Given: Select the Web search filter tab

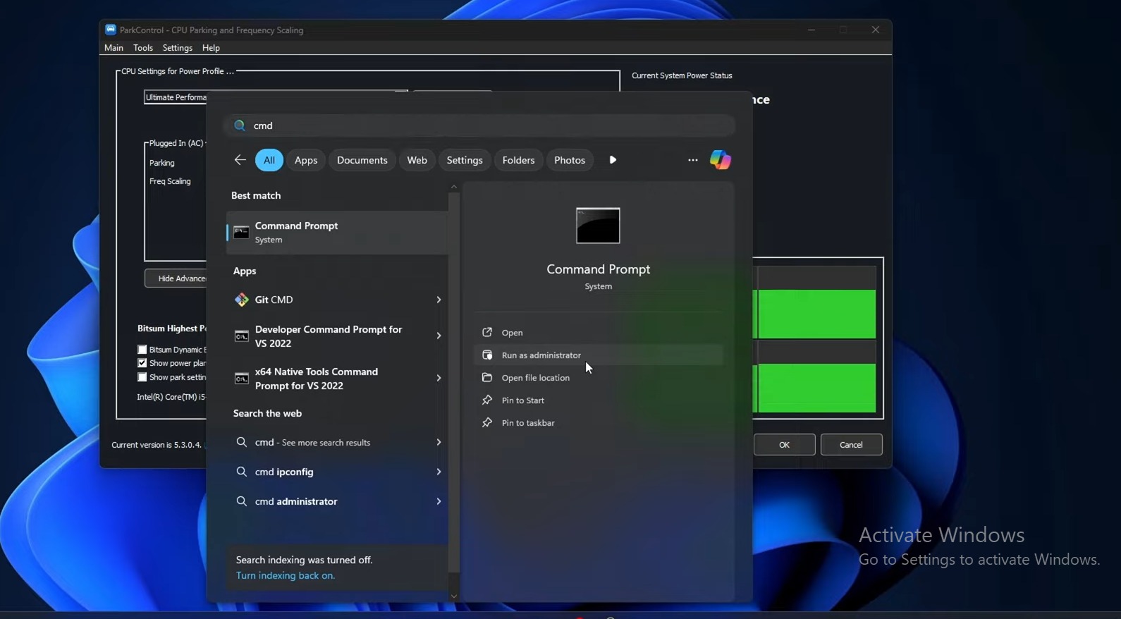Looking at the screenshot, I should (417, 160).
